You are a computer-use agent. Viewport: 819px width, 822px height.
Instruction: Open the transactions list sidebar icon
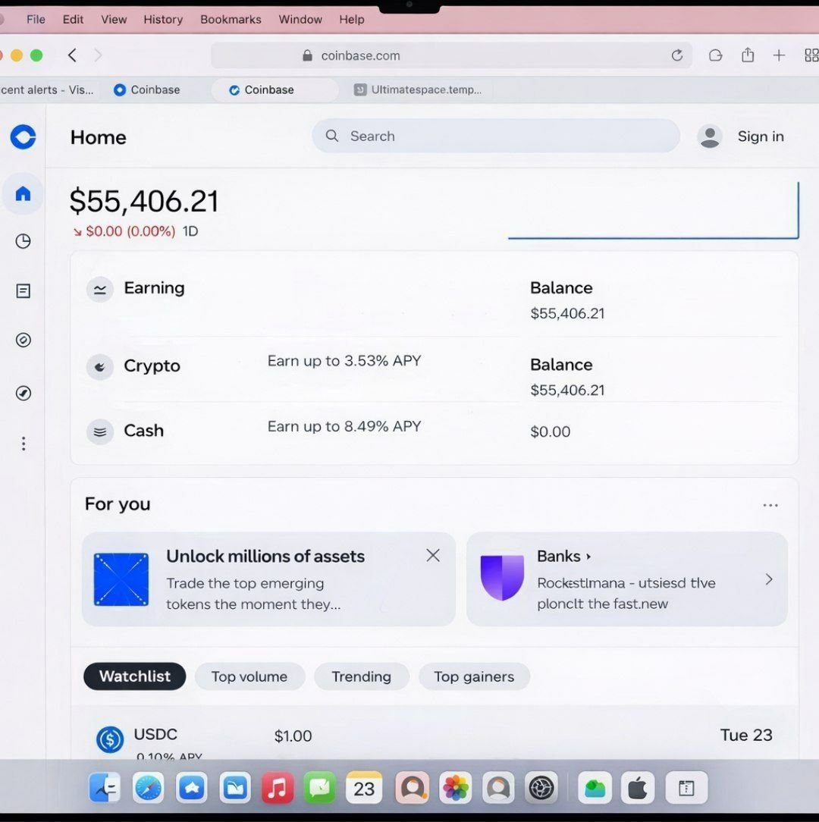[23, 291]
